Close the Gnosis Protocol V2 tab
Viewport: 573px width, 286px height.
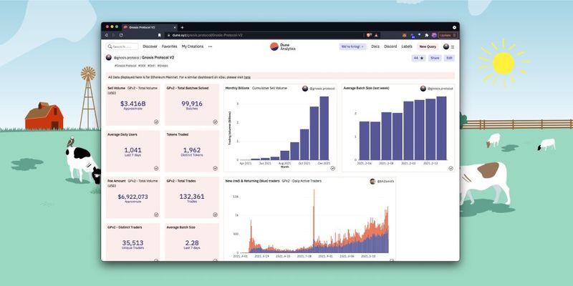click(x=175, y=27)
